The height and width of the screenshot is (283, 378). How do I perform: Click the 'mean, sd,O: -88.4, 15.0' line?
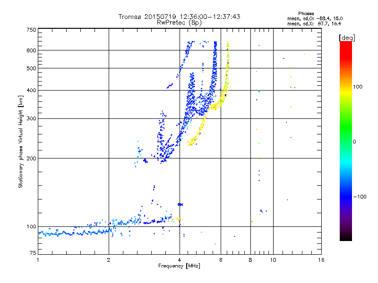[x=315, y=18]
